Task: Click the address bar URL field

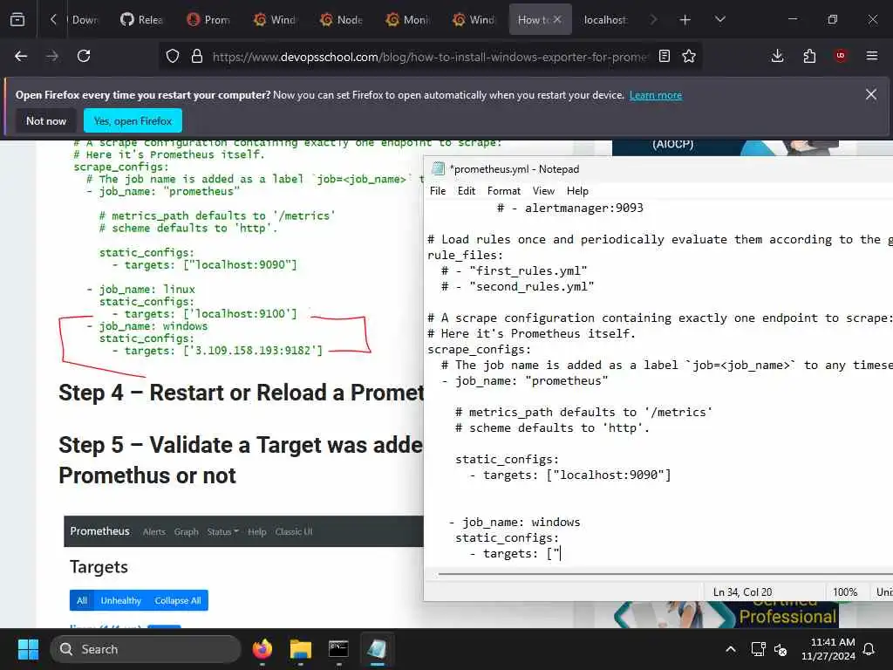Action: coord(429,57)
